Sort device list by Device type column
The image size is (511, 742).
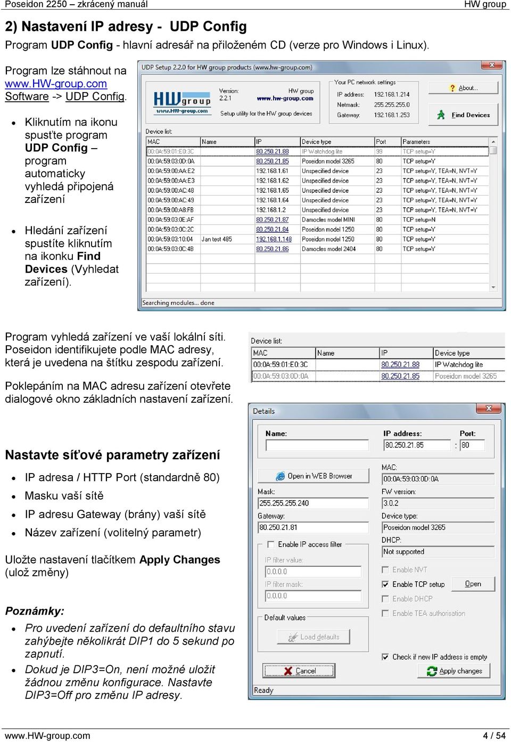click(x=337, y=142)
